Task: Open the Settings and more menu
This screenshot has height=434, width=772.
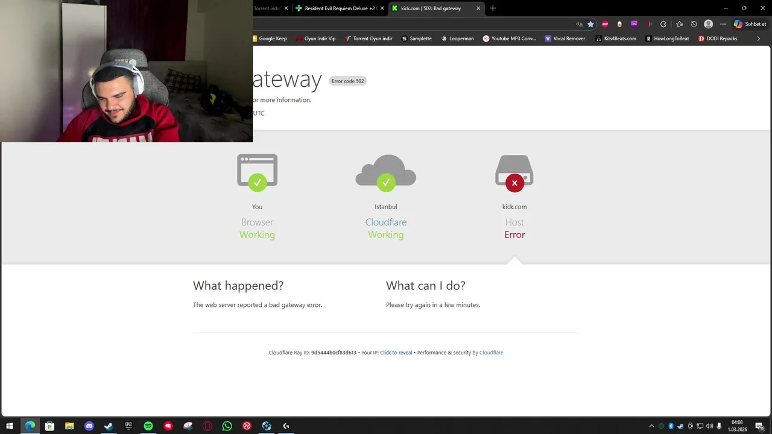Action: pyautogui.click(x=723, y=24)
